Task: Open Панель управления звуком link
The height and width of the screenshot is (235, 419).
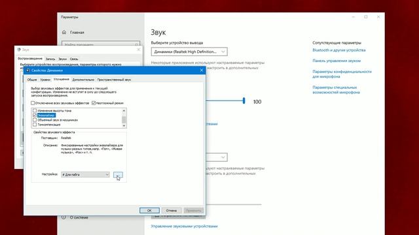Action: point(337,61)
